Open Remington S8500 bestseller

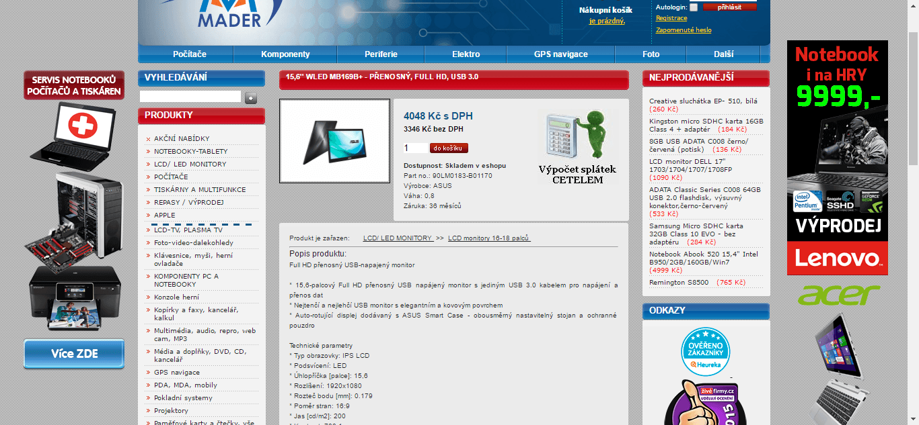[679, 283]
